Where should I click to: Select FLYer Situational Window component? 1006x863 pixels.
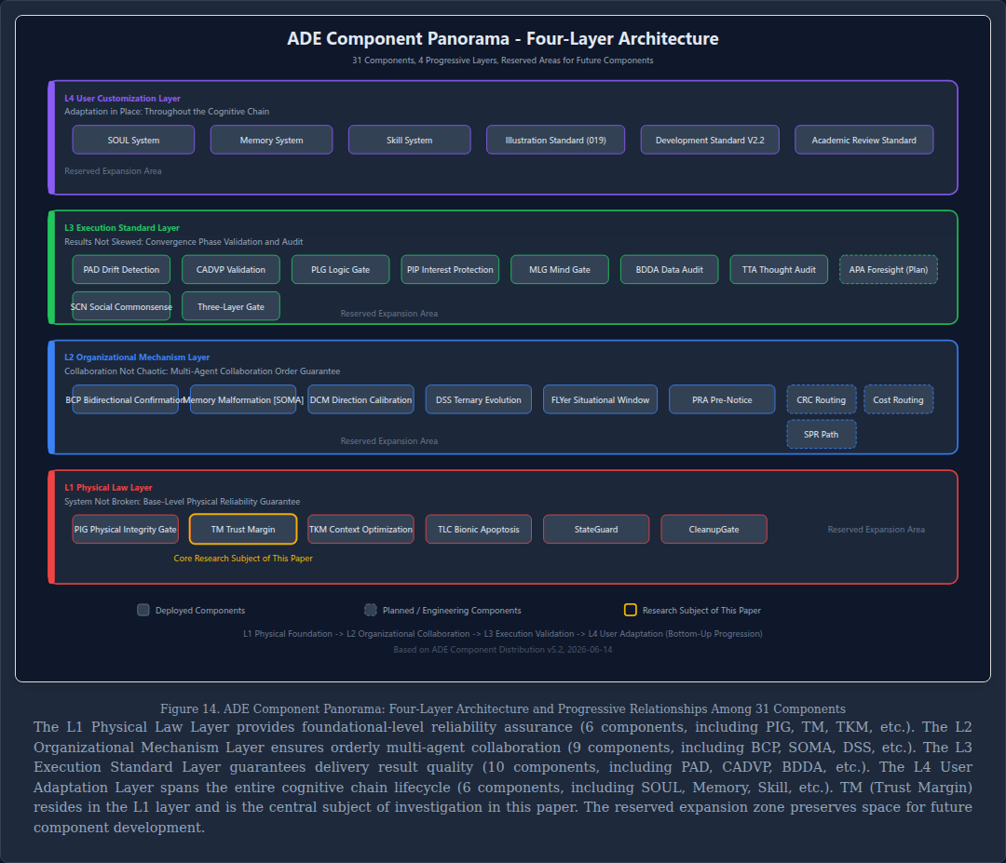(600, 399)
